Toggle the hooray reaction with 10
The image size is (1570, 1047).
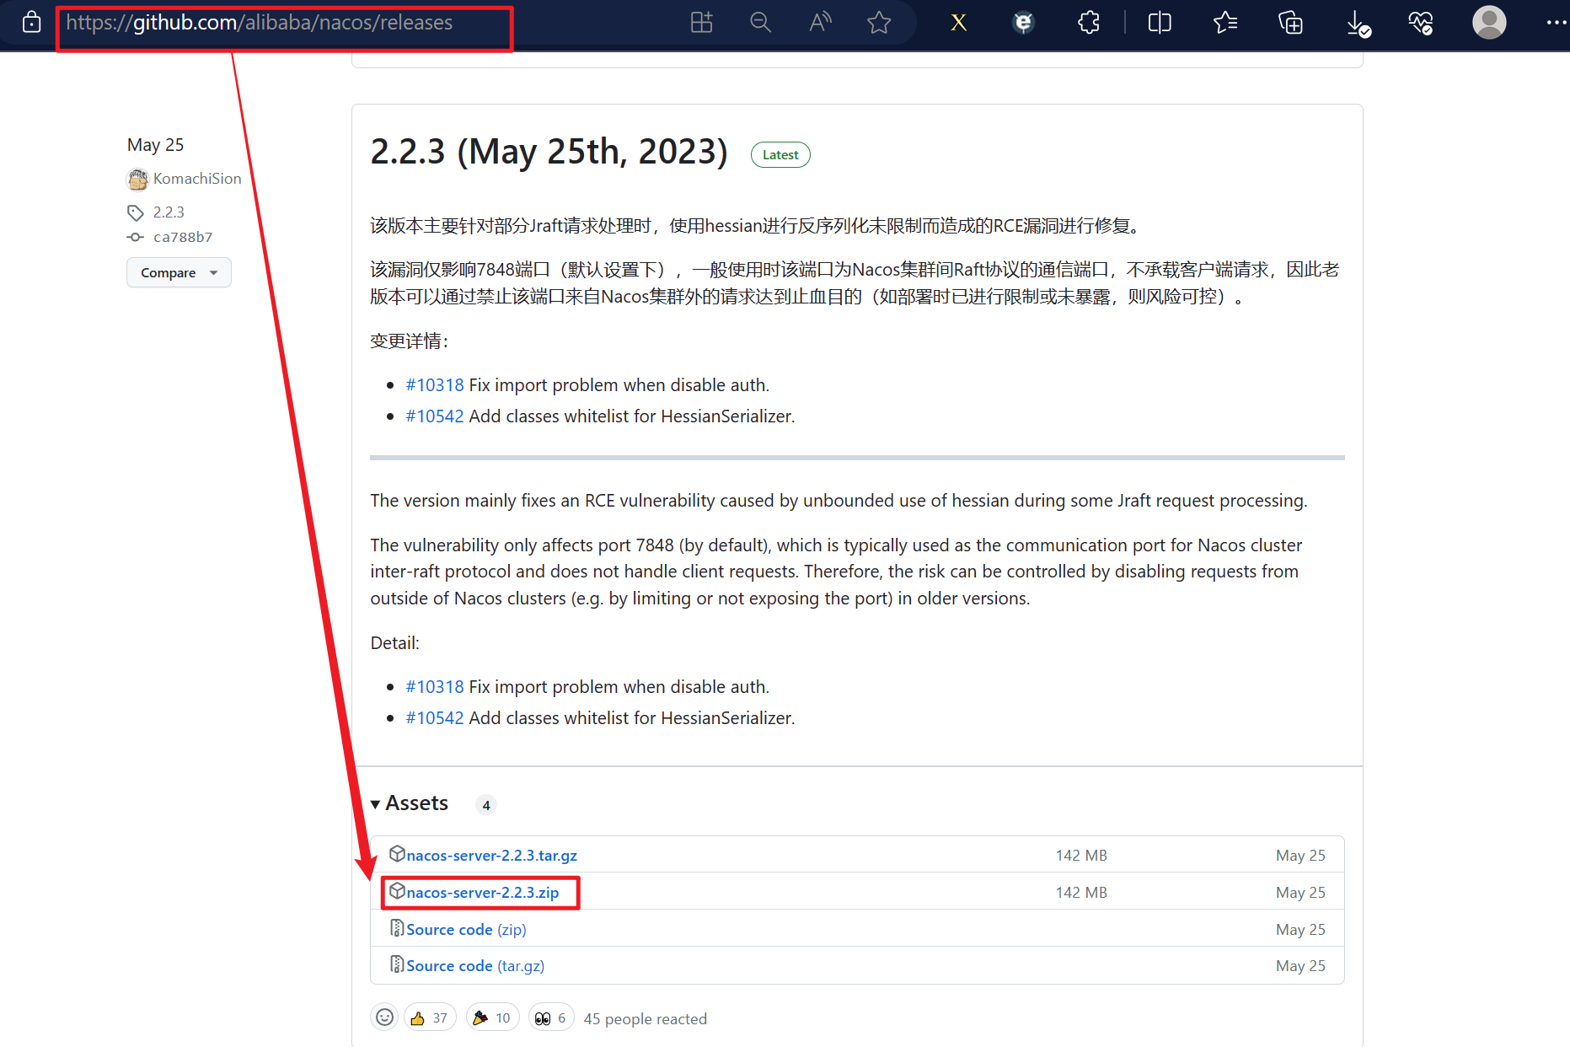[x=493, y=1017]
